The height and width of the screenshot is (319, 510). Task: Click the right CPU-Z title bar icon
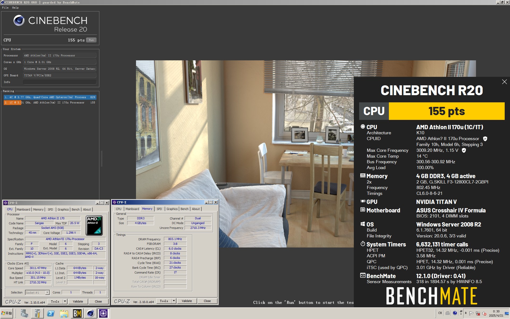(x=114, y=202)
